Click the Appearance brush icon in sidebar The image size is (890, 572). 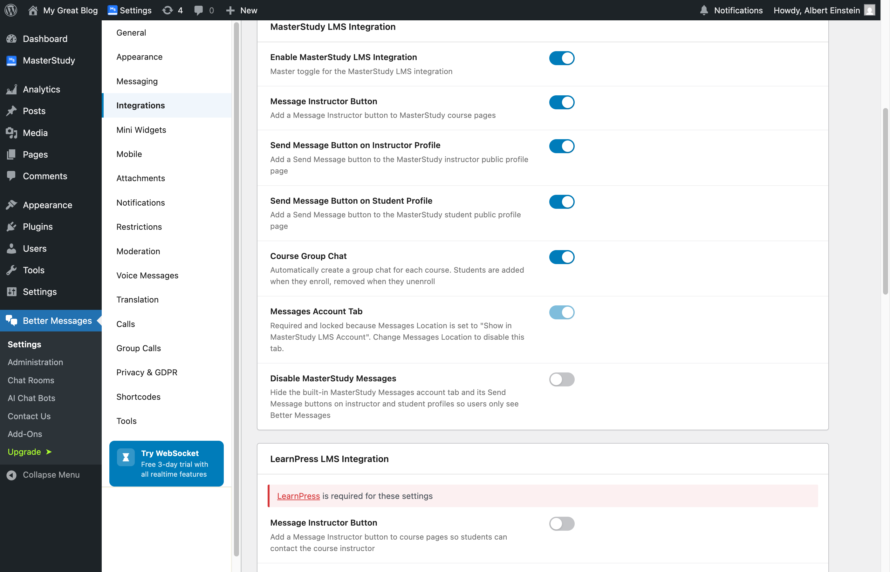coord(11,205)
